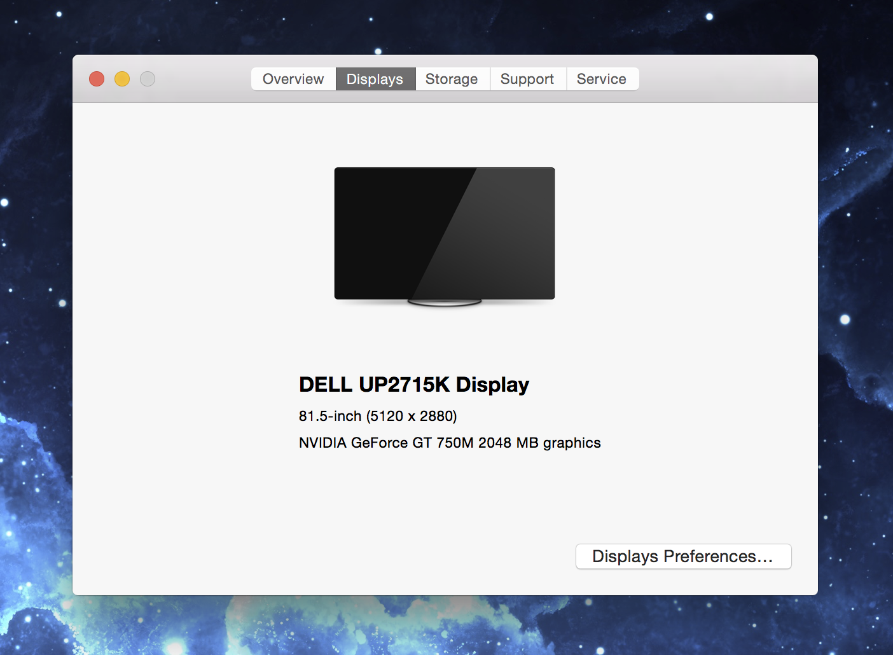Switch to the Overview tab

(293, 79)
